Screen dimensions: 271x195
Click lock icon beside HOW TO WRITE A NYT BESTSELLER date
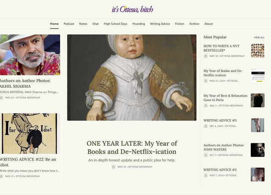click(206, 56)
